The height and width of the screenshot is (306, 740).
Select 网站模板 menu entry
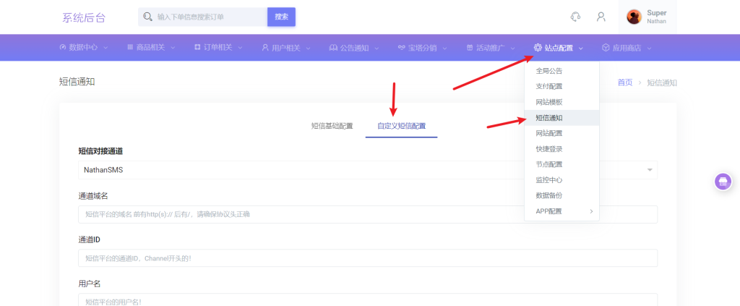562,102
